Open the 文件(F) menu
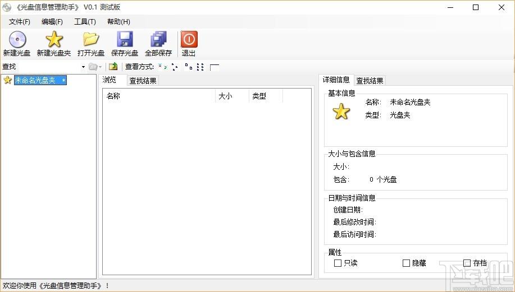The height and width of the screenshot is (292, 515). coord(20,22)
